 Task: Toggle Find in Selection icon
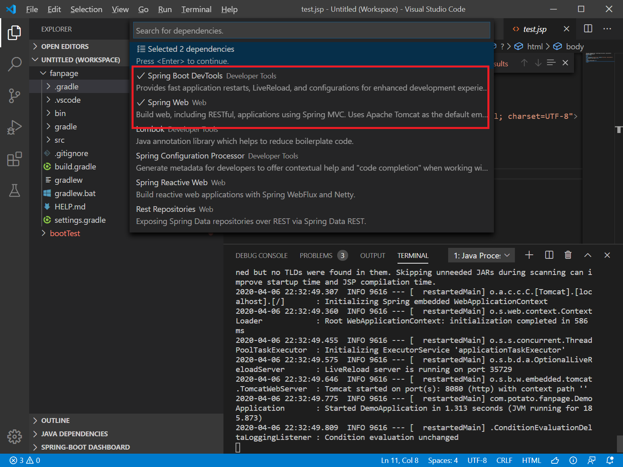point(551,63)
